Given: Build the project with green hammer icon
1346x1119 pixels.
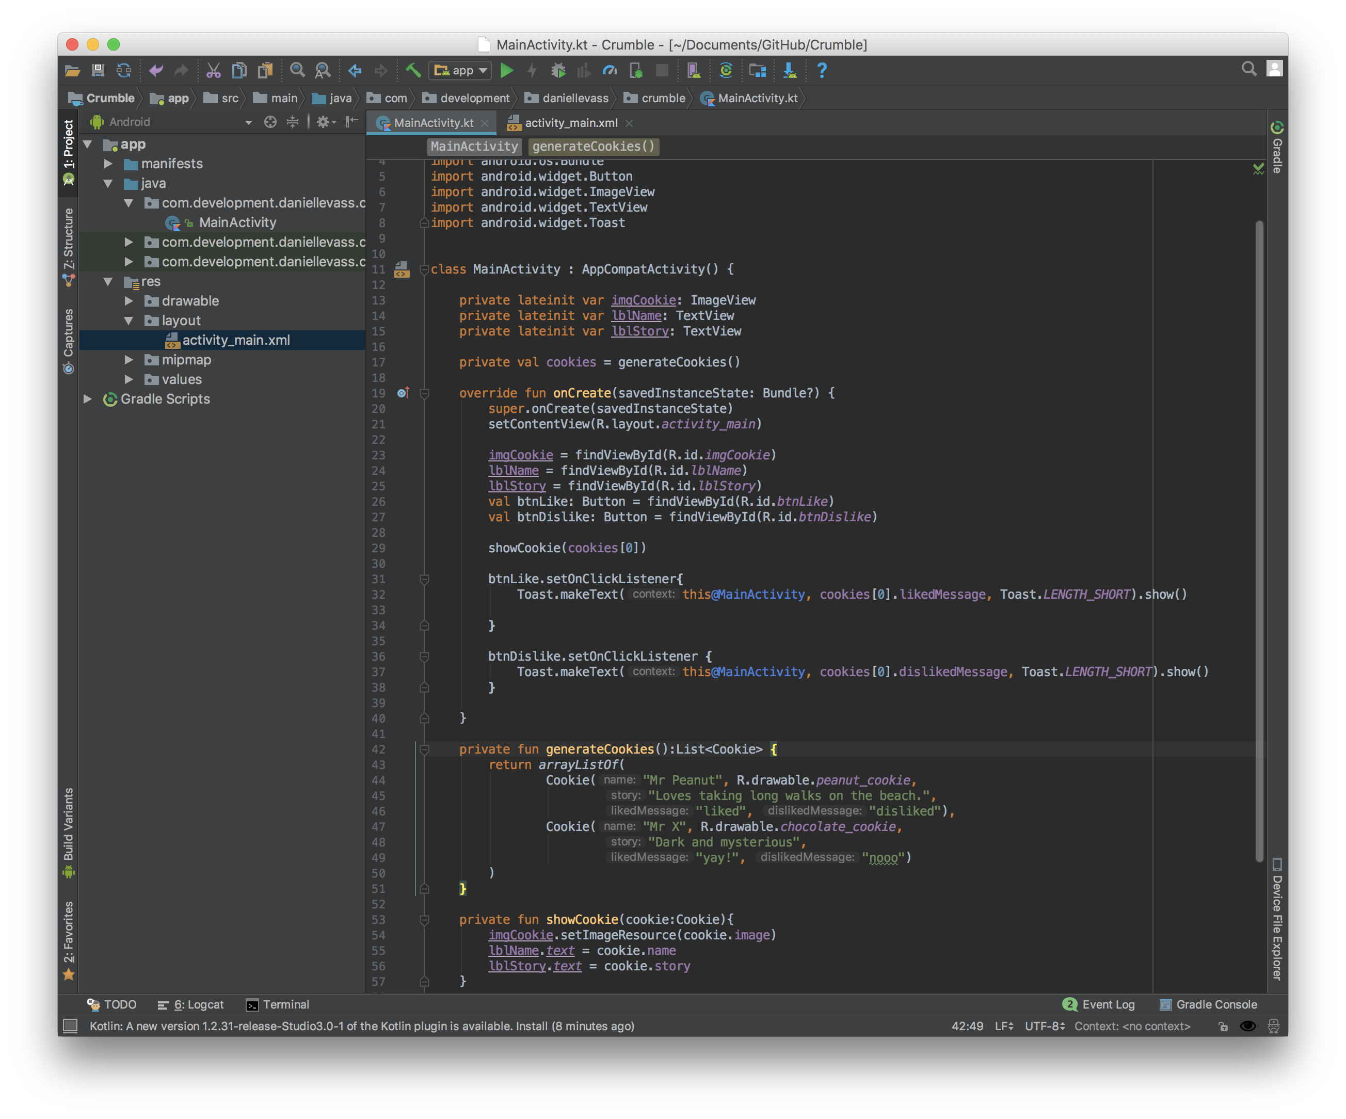Looking at the screenshot, I should (x=413, y=71).
